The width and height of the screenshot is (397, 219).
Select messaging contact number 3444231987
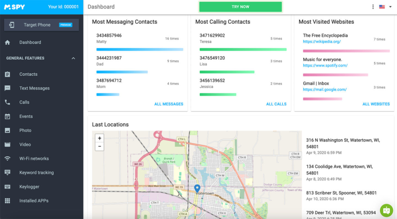(x=109, y=58)
